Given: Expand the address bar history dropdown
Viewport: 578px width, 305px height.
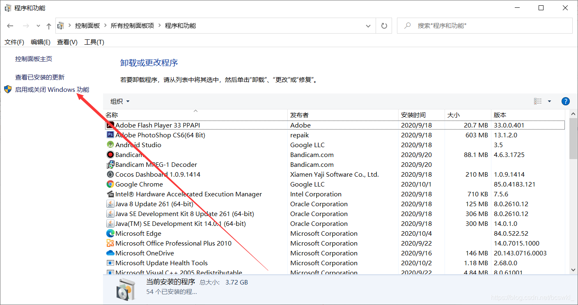Looking at the screenshot, I should (x=368, y=26).
